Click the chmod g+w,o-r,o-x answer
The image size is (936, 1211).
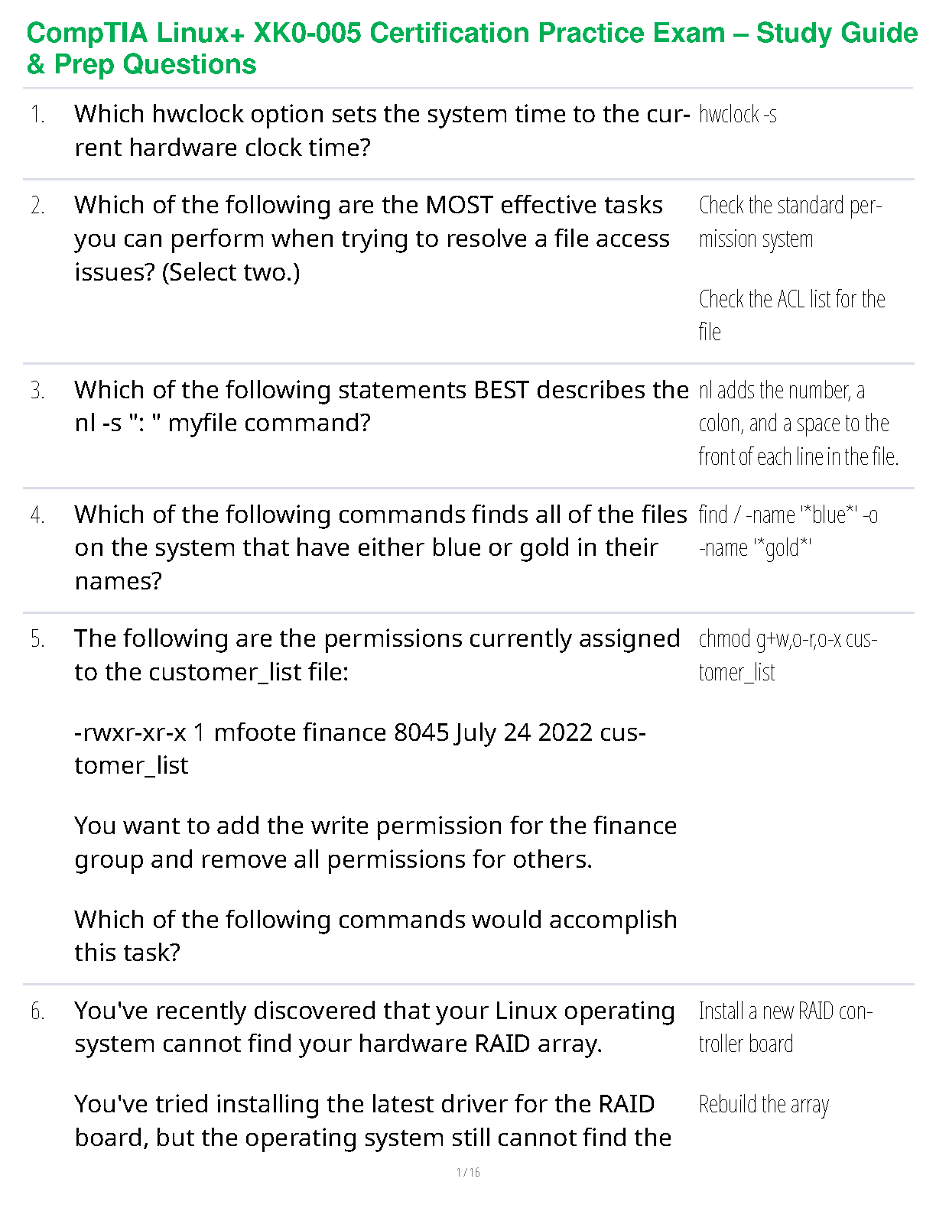coord(788,655)
